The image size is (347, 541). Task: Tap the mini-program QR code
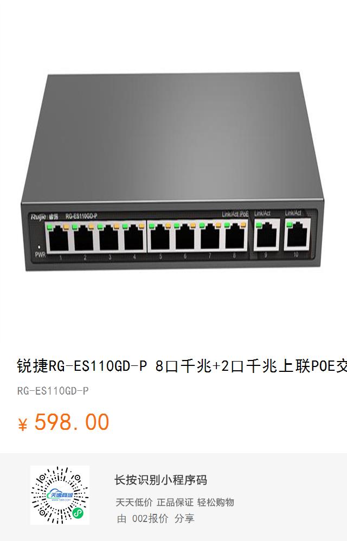point(60,495)
